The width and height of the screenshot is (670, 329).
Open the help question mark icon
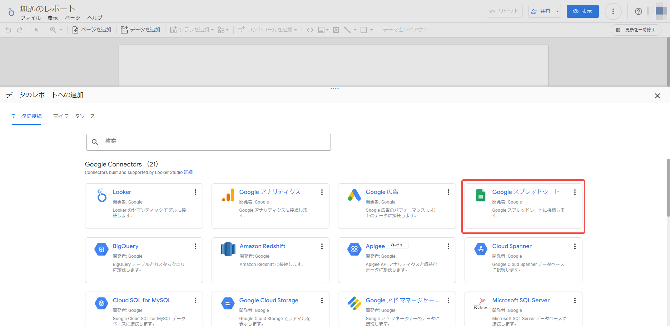tap(639, 11)
